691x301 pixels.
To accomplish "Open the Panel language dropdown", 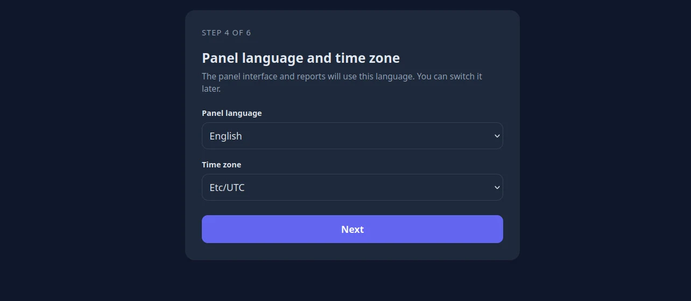I will [352, 136].
